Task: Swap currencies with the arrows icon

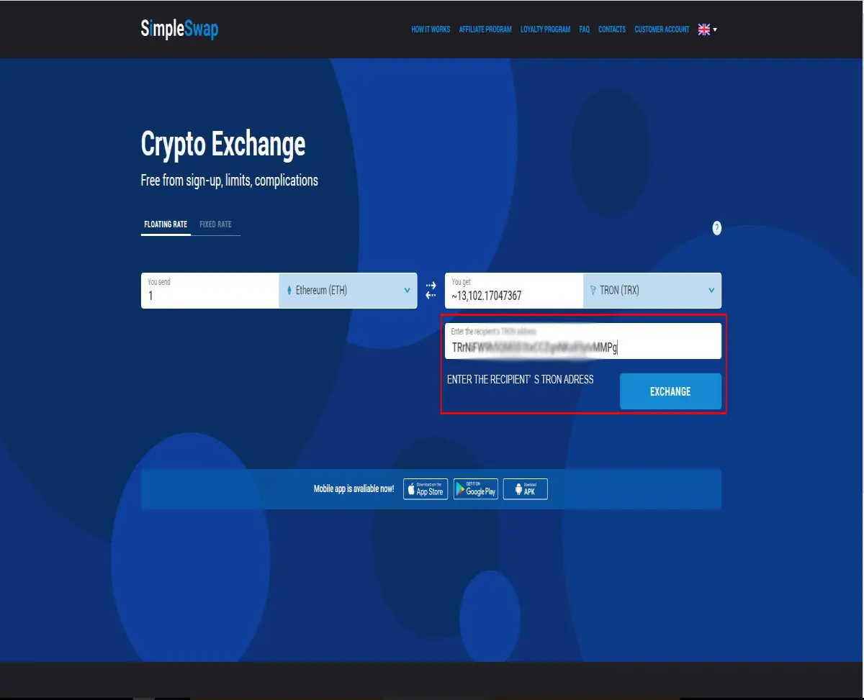Action: (431, 291)
